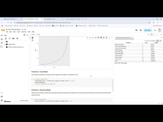Click the Filter button in csv viewer
The image size is (163, 122).
coord(158,41)
